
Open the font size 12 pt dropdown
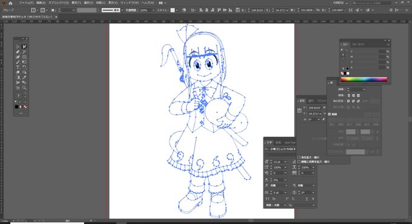point(285,162)
